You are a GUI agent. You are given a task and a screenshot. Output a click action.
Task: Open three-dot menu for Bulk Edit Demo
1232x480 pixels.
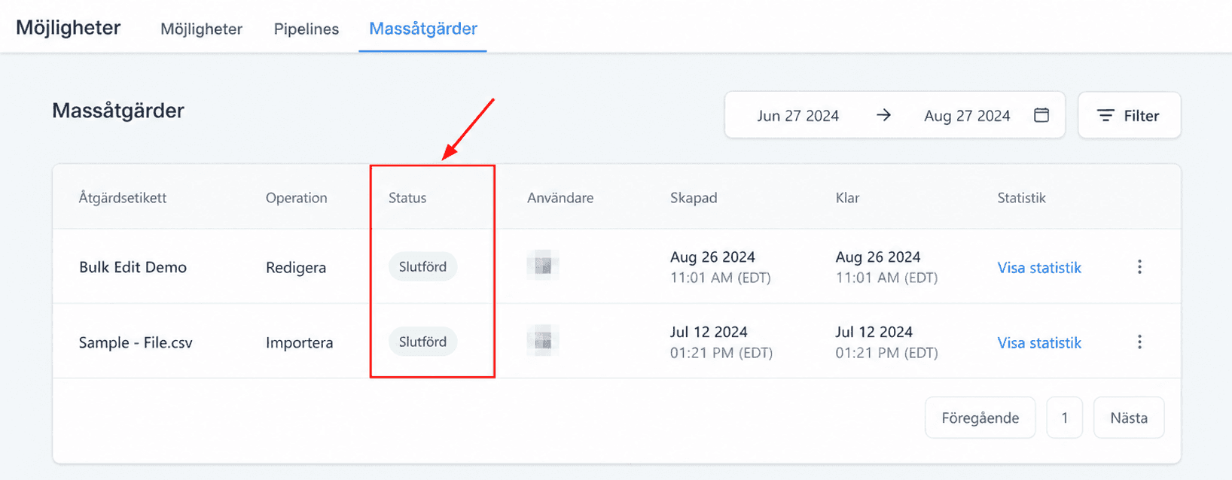tap(1139, 266)
